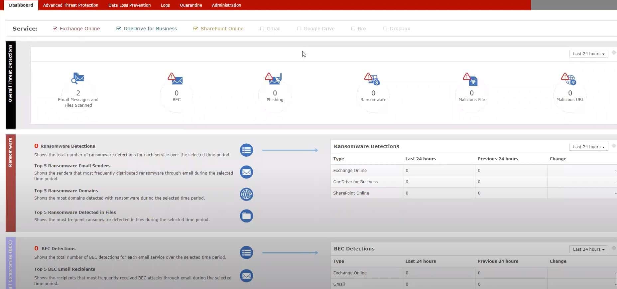Click the diamond icon beside BEC Detections dropdown
Viewport: 617px width, 289px height.
(x=614, y=248)
